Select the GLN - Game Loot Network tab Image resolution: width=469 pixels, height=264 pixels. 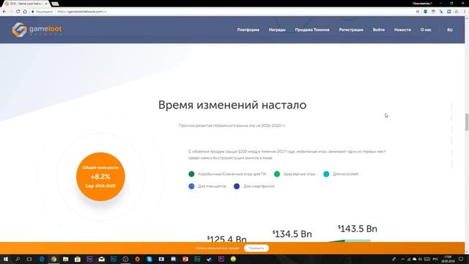26,4
